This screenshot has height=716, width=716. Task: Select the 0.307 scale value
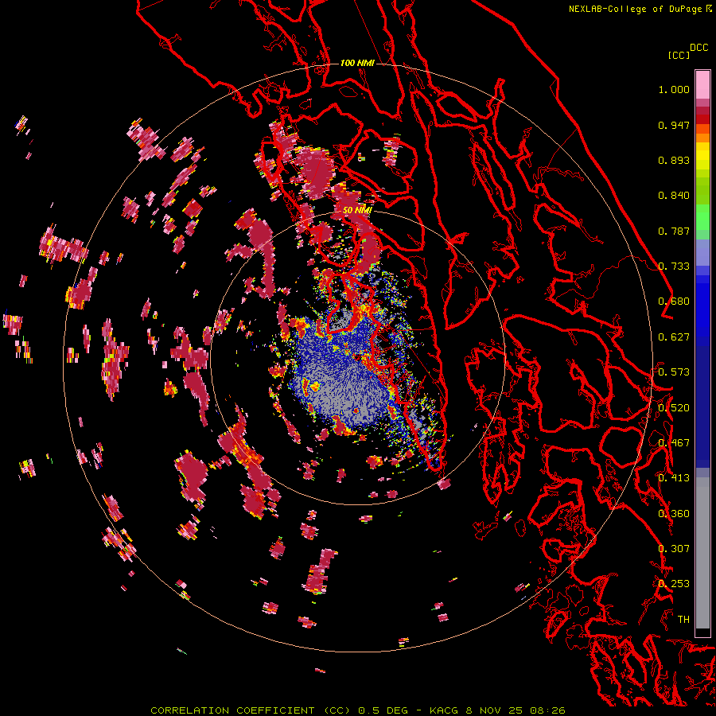[674, 549]
